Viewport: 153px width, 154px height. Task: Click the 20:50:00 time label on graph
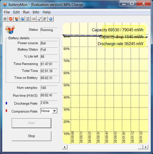(73, 137)
